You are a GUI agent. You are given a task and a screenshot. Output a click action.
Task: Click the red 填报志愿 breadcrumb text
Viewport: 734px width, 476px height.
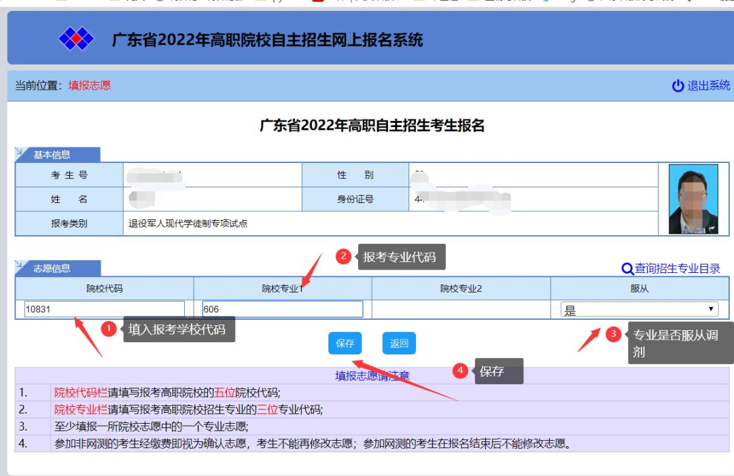click(x=89, y=86)
